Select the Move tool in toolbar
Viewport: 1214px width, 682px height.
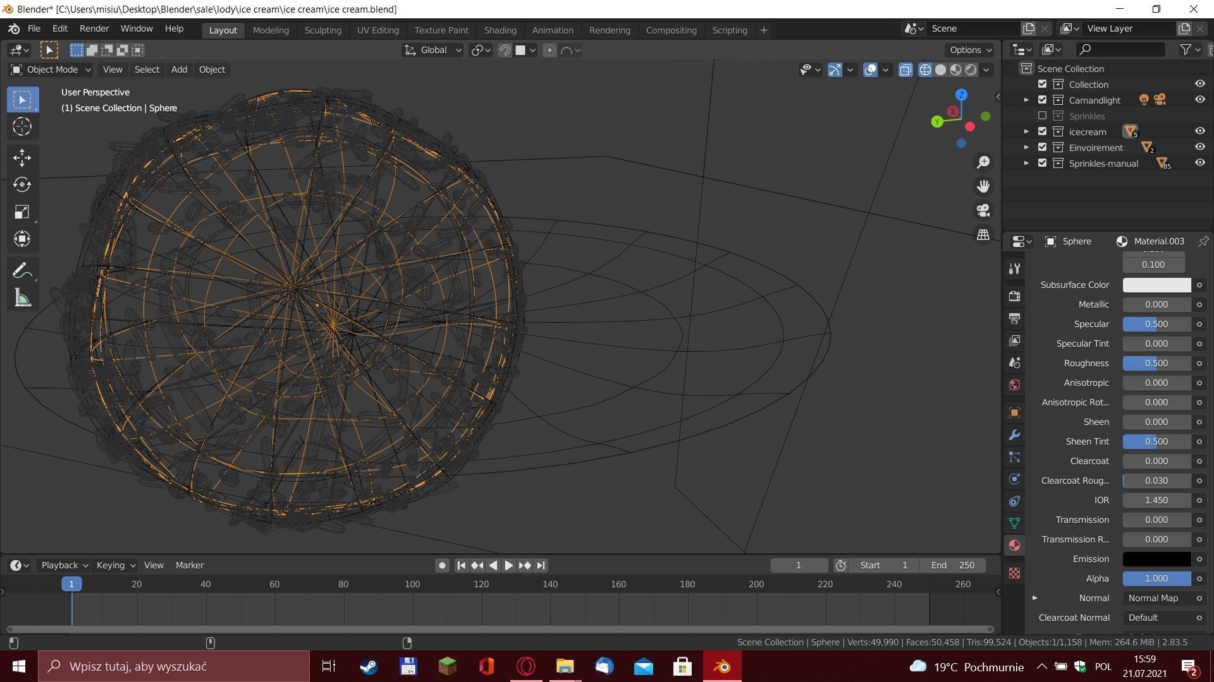pyautogui.click(x=22, y=157)
